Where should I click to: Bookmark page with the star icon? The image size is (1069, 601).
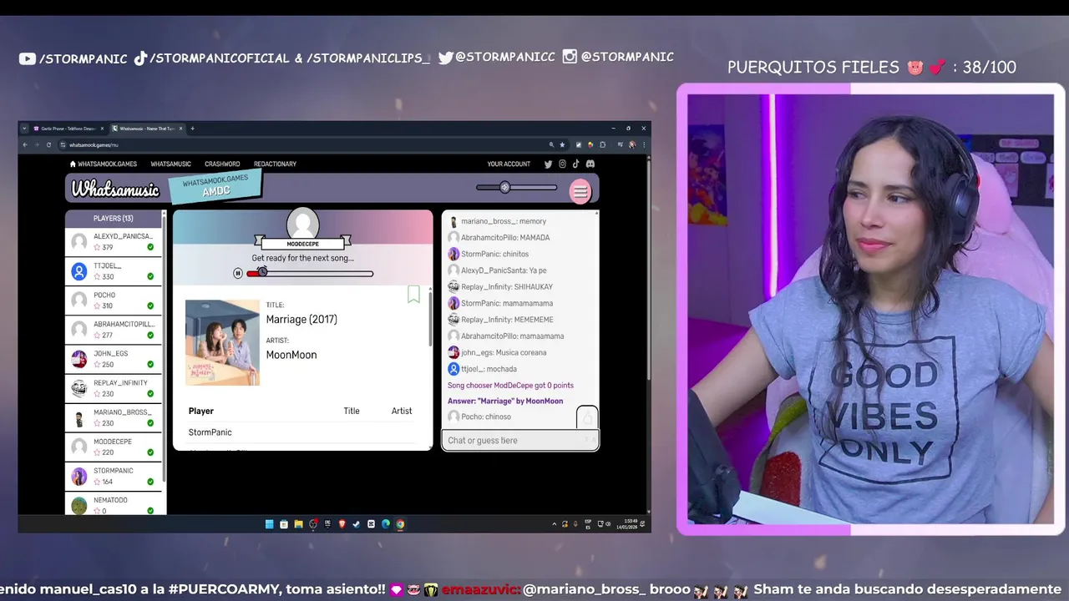[562, 144]
